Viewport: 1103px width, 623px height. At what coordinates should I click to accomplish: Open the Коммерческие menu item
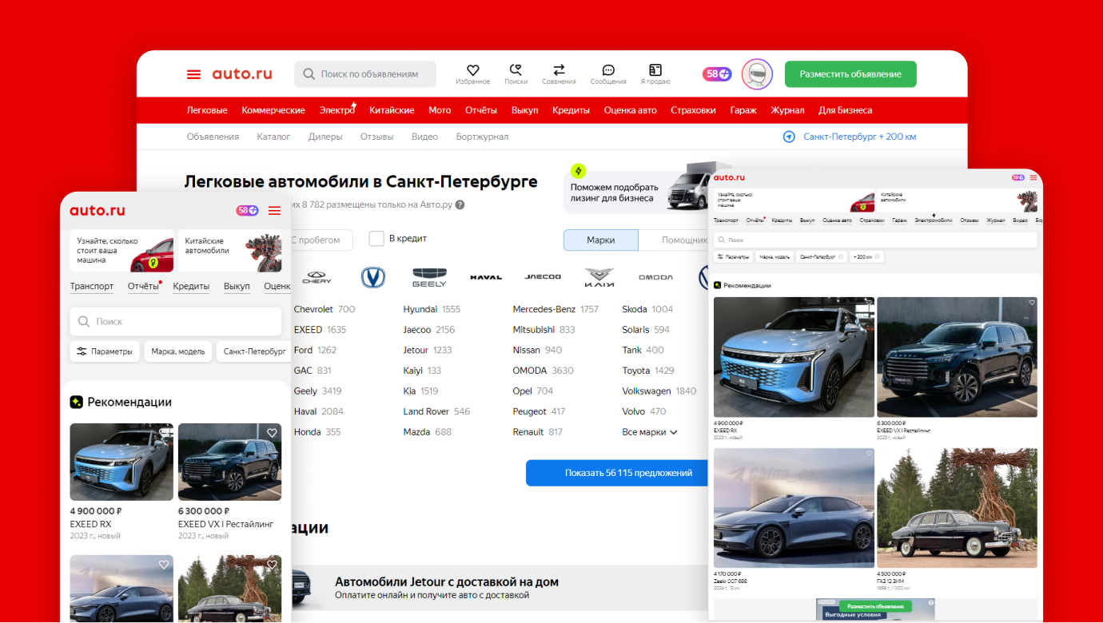click(273, 110)
